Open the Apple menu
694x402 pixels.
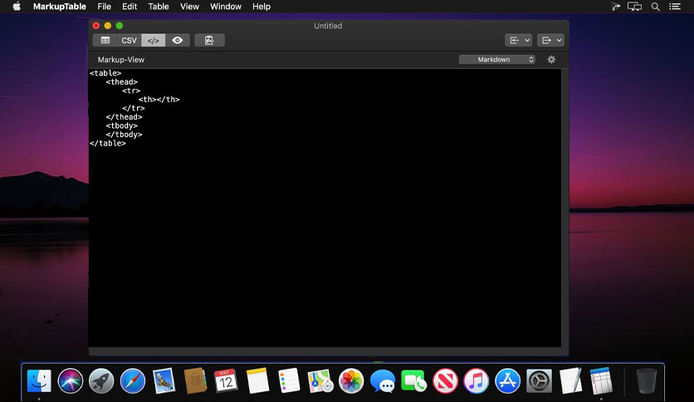tap(17, 6)
